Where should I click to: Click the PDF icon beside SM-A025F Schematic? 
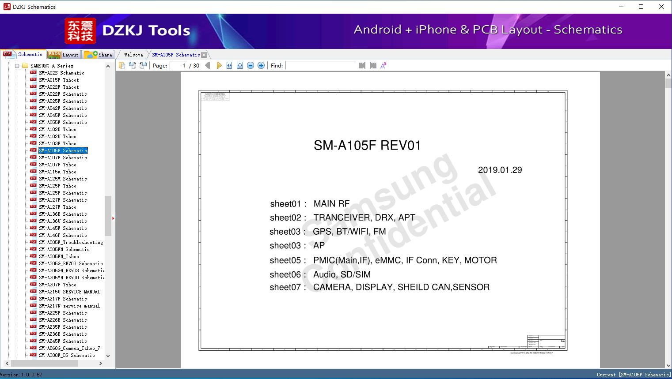[x=33, y=101]
